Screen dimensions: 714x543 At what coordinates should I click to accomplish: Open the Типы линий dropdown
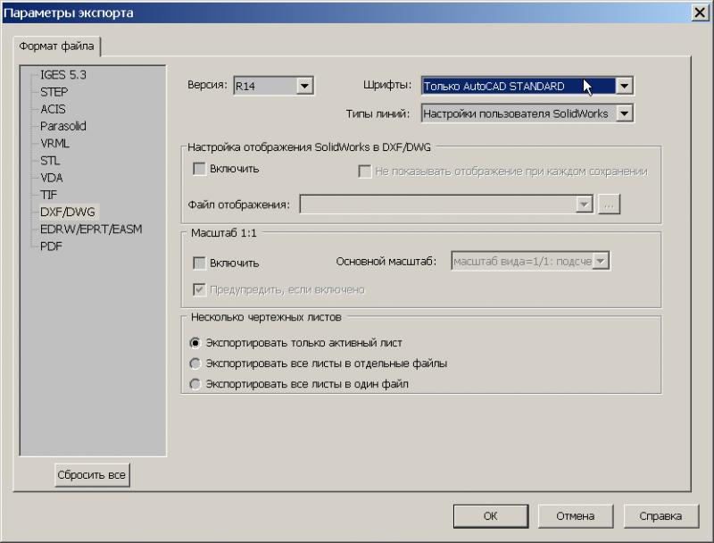pyautogui.click(x=624, y=113)
